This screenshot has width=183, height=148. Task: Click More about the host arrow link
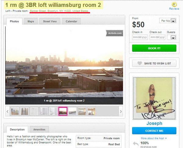[154, 138]
